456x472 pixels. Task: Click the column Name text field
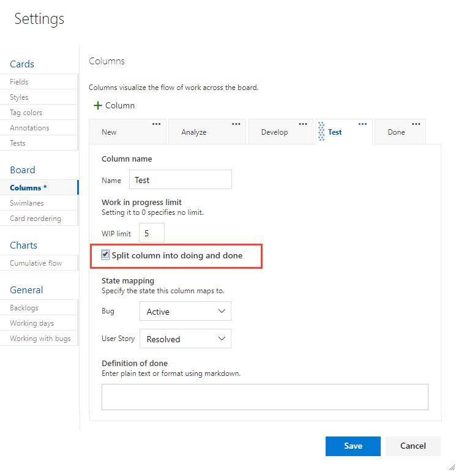click(181, 180)
